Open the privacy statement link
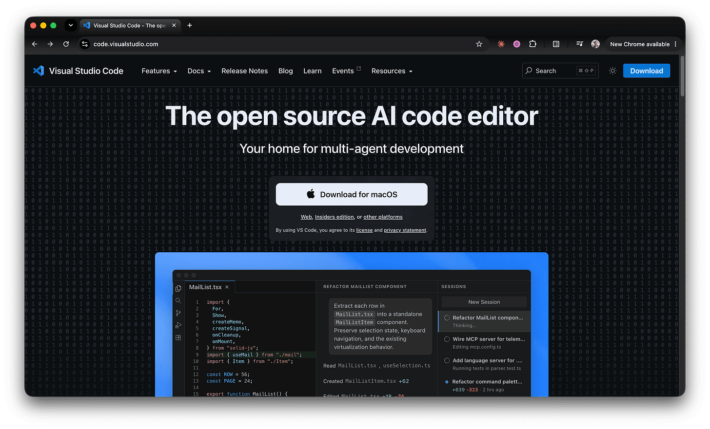 pos(405,230)
